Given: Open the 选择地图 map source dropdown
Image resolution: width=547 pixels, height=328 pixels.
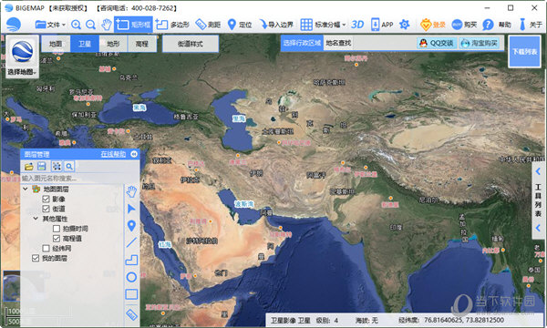Looking at the screenshot, I should [22, 56].
